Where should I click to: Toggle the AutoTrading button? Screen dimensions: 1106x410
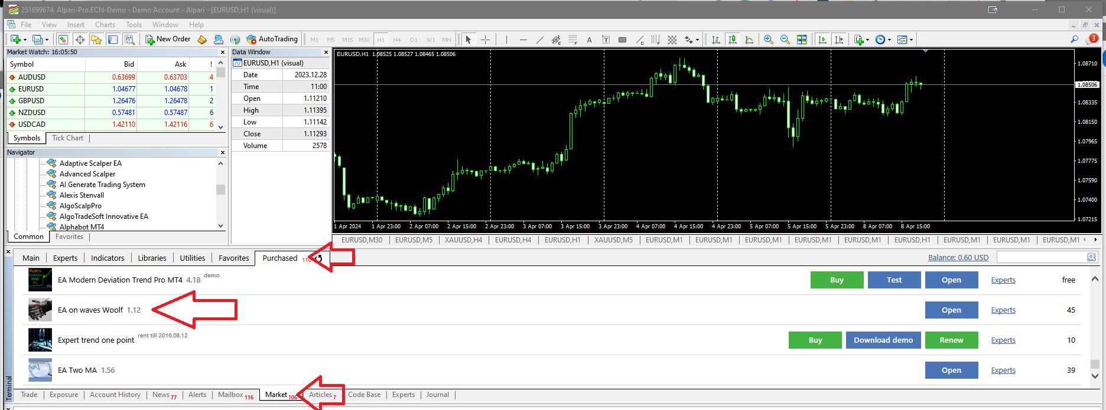point(272,39)
